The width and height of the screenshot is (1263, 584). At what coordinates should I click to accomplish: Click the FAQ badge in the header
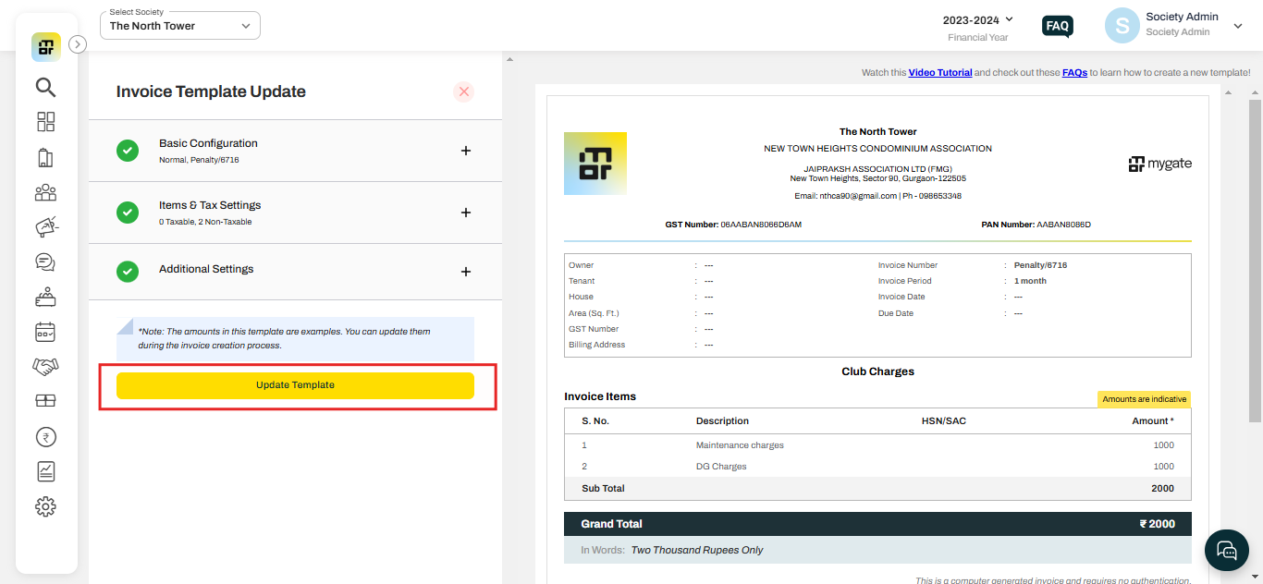(1057, 26)
